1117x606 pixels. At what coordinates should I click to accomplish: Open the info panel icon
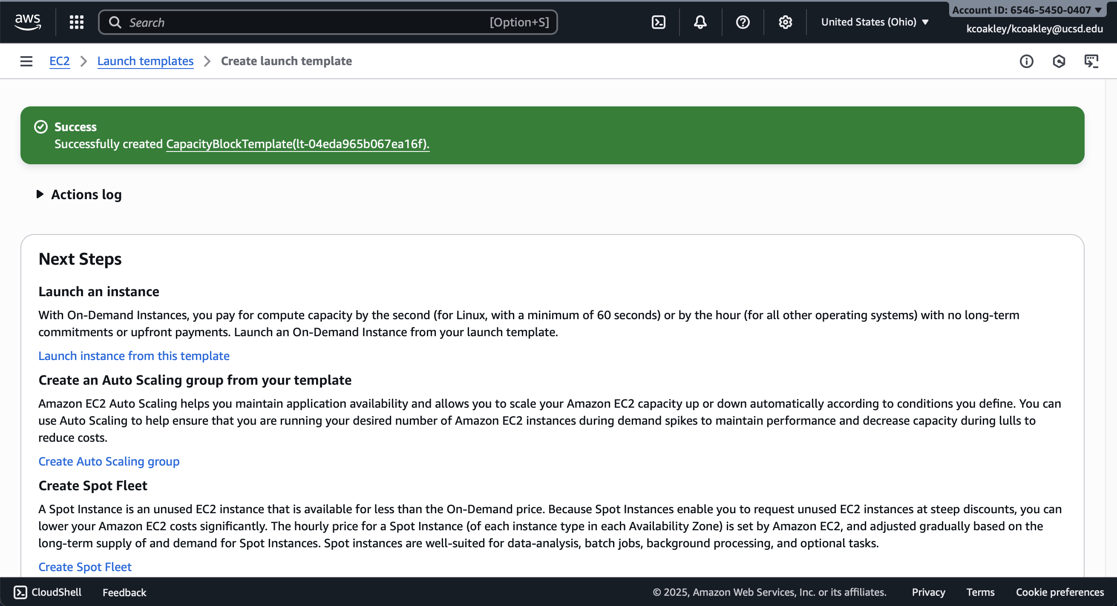tap(1026, 61)
